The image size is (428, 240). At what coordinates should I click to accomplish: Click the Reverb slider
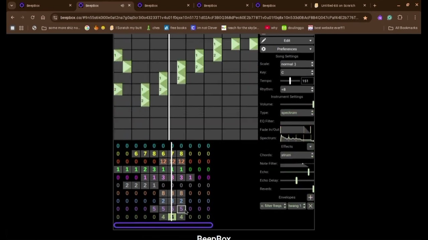[x=297, y=189]
